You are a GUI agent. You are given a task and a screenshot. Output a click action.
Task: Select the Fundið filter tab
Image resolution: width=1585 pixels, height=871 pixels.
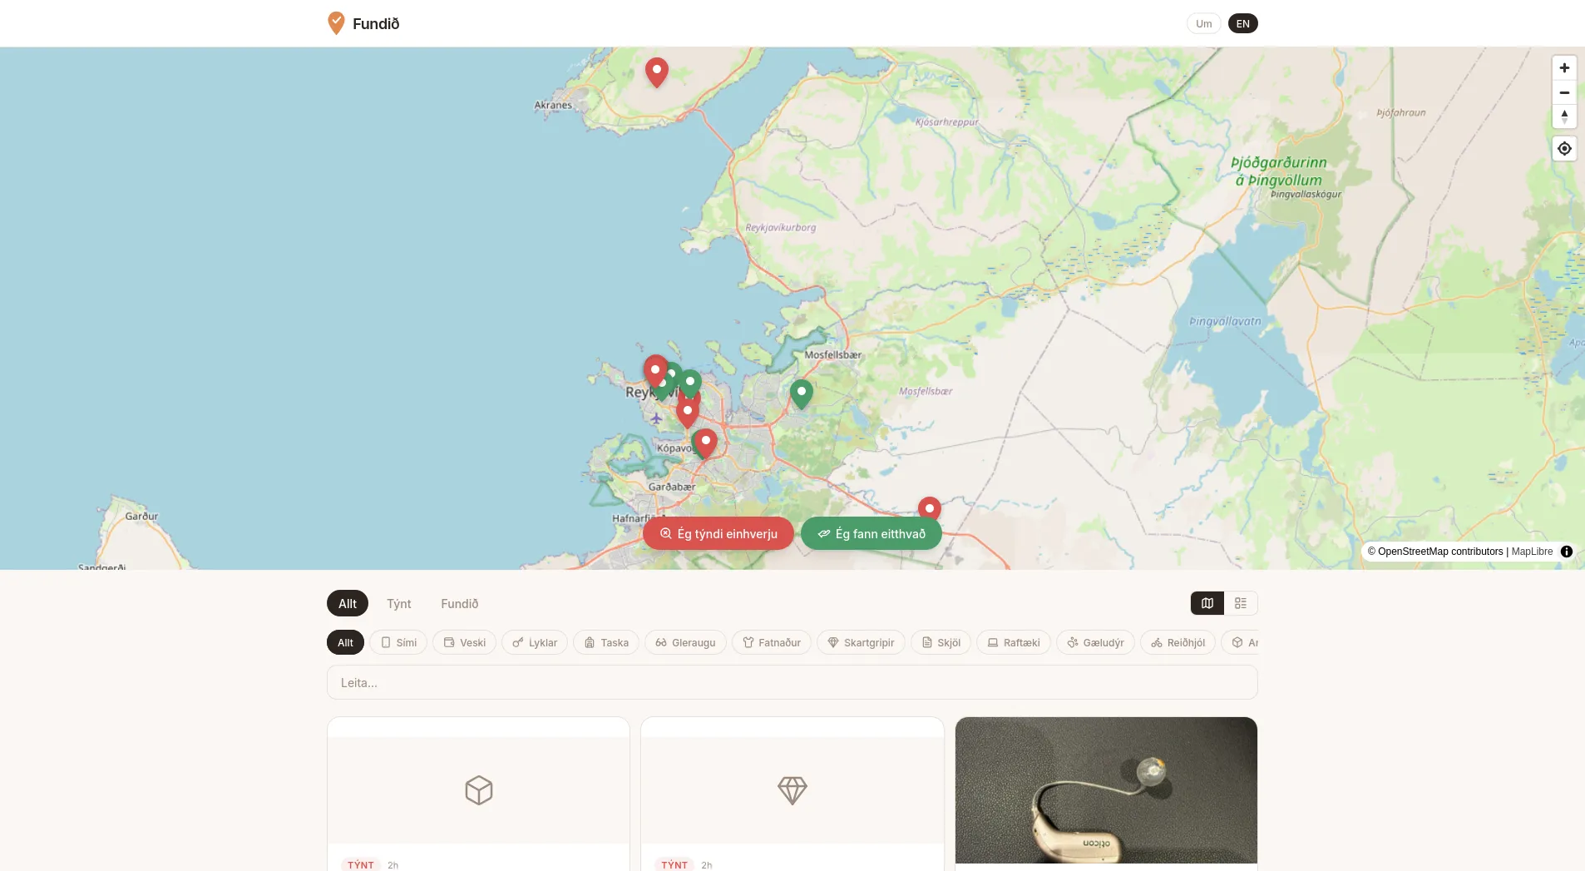460,604
